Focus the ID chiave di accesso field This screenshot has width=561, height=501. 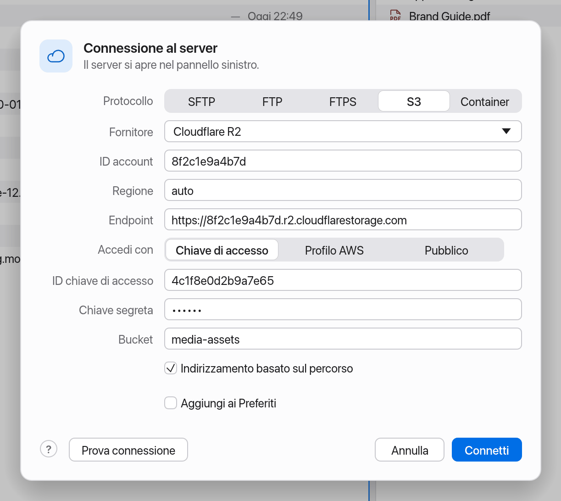click(x=343, y=280)
